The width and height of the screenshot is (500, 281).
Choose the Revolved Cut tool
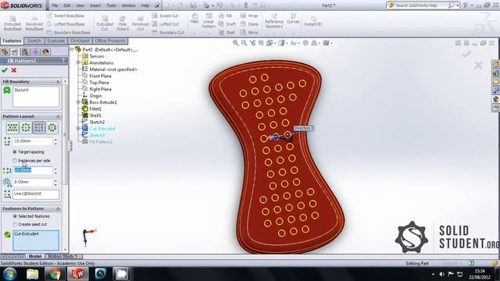tap(141, 23)
